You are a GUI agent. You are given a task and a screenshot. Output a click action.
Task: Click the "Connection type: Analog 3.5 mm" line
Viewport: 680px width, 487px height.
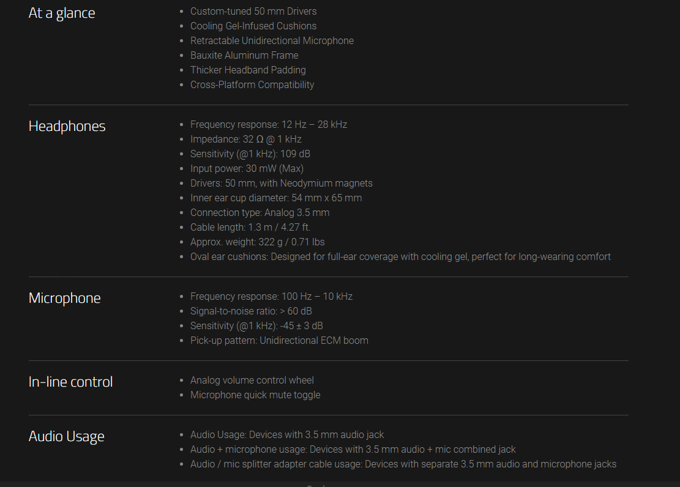click(260, 213)
